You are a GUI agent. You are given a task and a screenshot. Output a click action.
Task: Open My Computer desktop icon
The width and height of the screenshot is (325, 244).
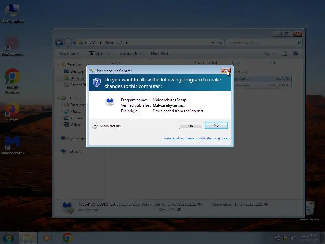[x=12, y=13]
